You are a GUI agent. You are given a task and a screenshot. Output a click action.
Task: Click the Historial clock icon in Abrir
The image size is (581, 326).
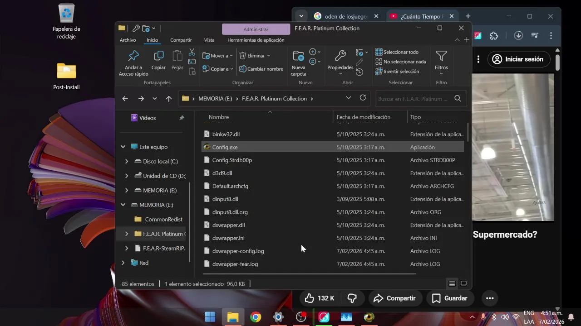click(x=359, y=72)
